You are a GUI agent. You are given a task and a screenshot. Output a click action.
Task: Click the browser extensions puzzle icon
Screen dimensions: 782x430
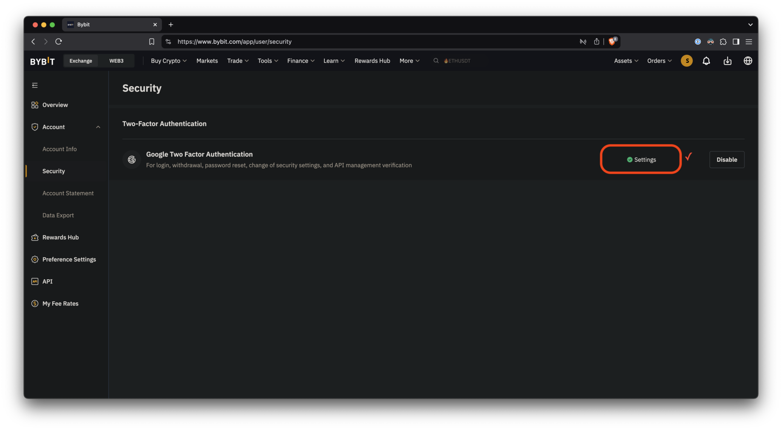pyautogui.click(x=723, y=42)
